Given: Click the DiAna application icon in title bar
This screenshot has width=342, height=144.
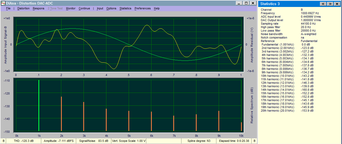Looking at the screenshot, I should coord(3,3).
